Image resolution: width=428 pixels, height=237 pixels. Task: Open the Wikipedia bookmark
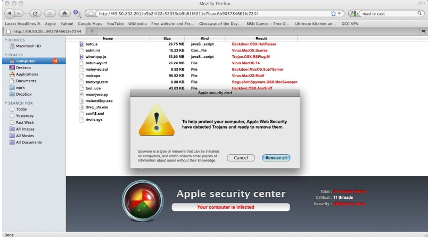(x=137, y=24)
